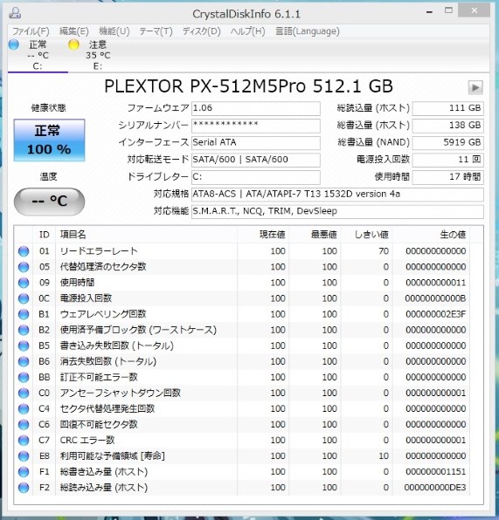
Task: Click the raw value 00000000DE3 in row F2
Action: [x=435, y=487]
